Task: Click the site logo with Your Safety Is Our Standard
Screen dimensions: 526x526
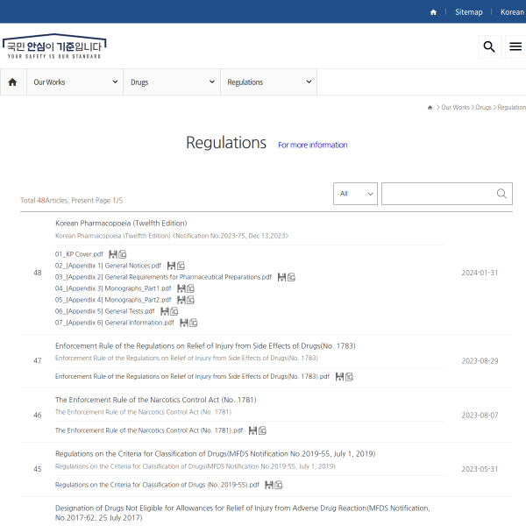Action: [x=54, y=46]
